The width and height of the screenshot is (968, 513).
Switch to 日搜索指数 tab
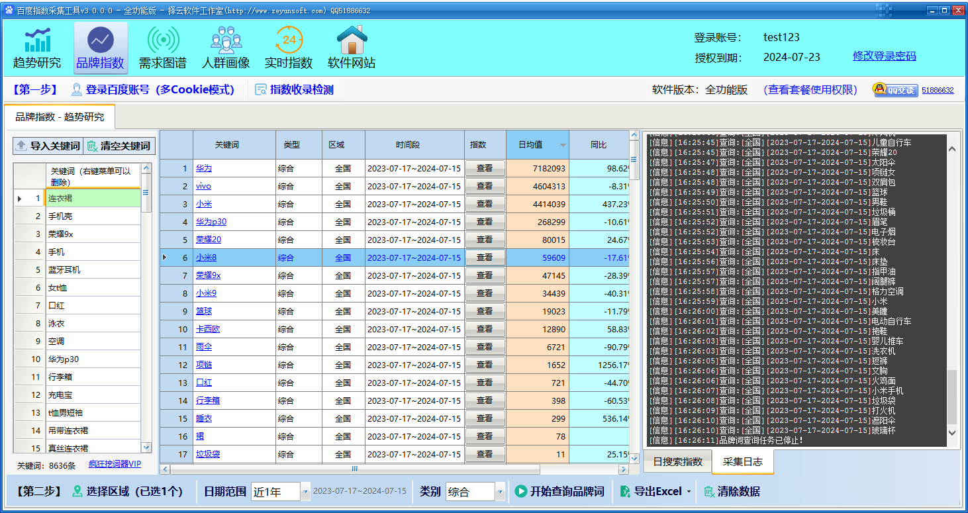(x=678, y=462)
